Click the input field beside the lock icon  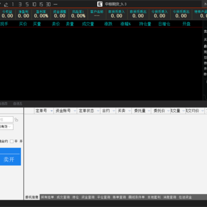[x=6, y=120]
